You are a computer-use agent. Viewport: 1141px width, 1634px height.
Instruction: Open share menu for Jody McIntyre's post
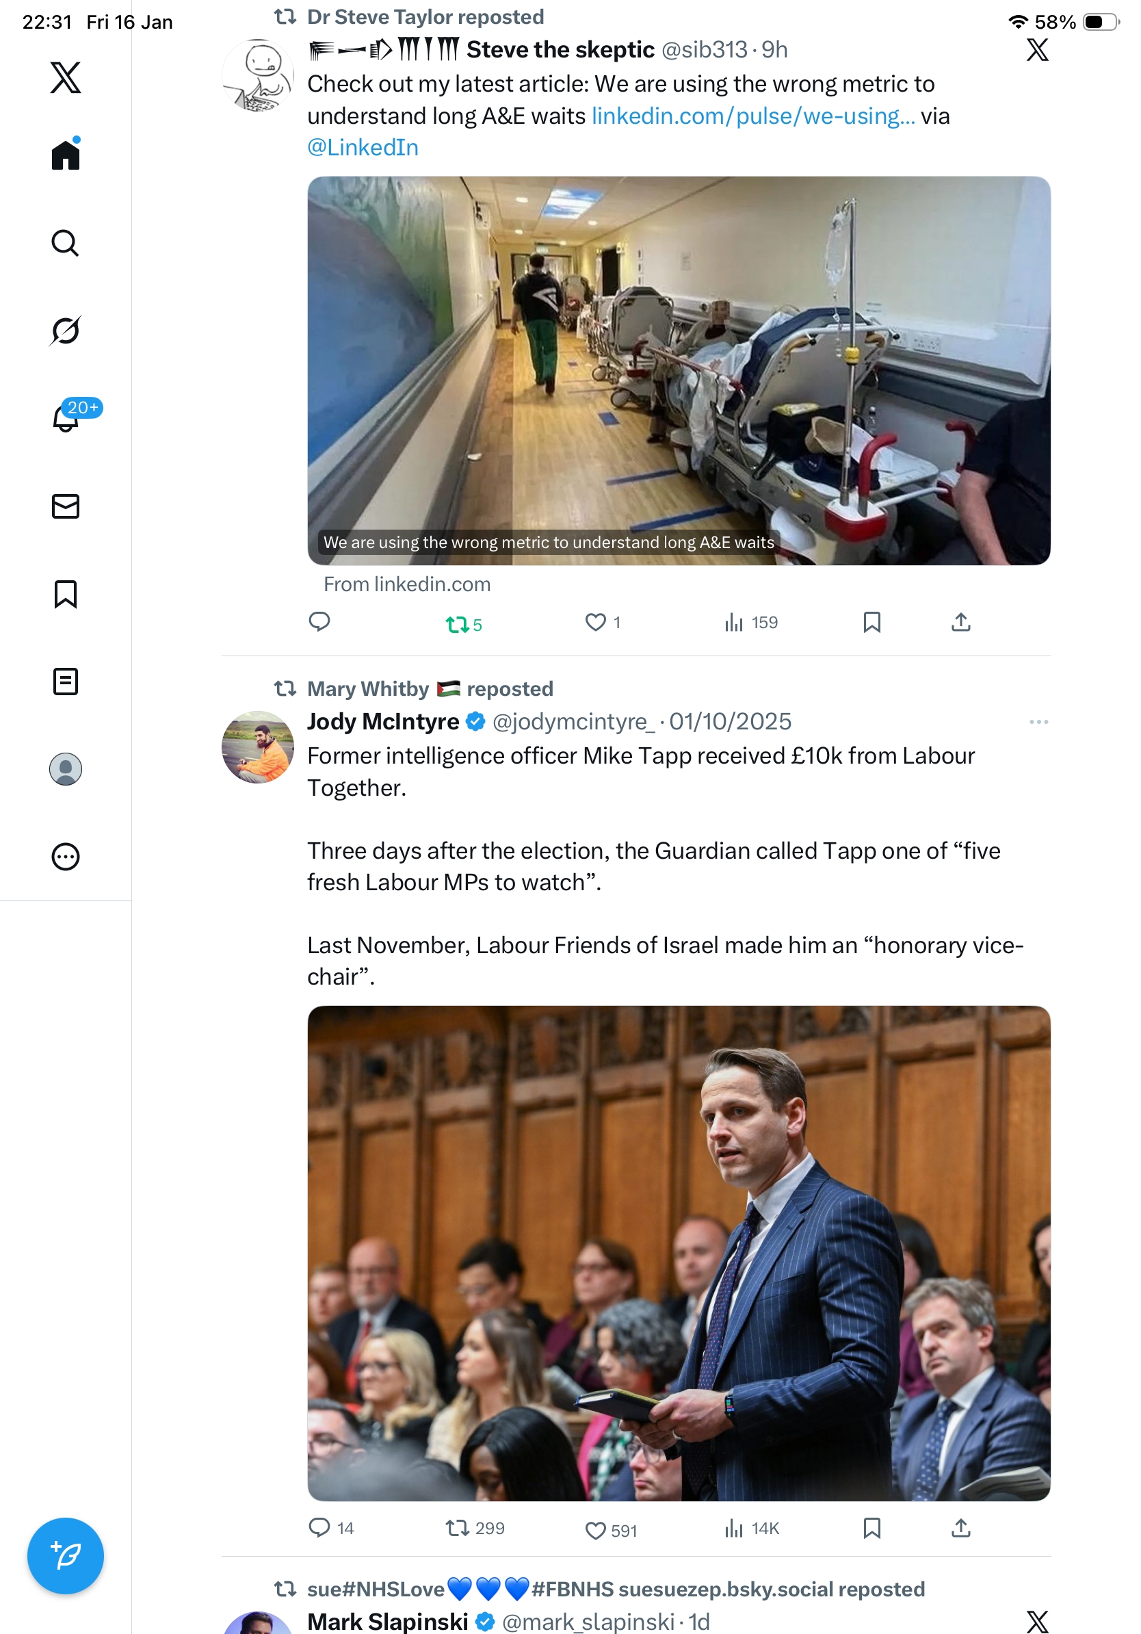[x=960, y=1528]
